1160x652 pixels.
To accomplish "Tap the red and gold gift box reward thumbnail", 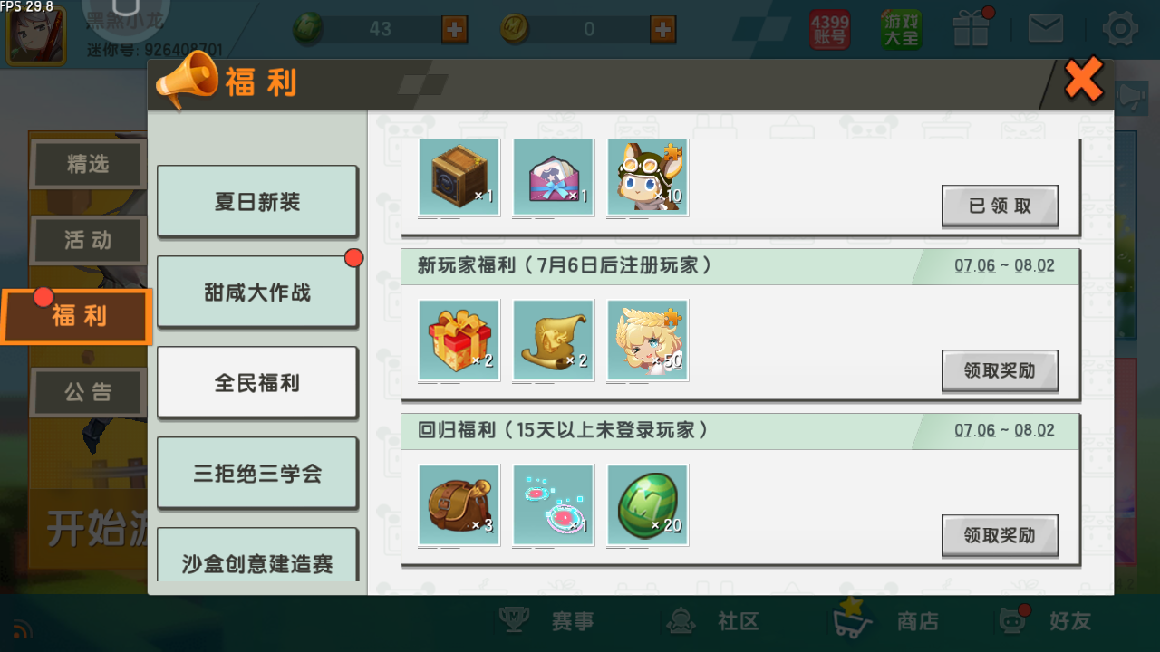I will 459,340.
